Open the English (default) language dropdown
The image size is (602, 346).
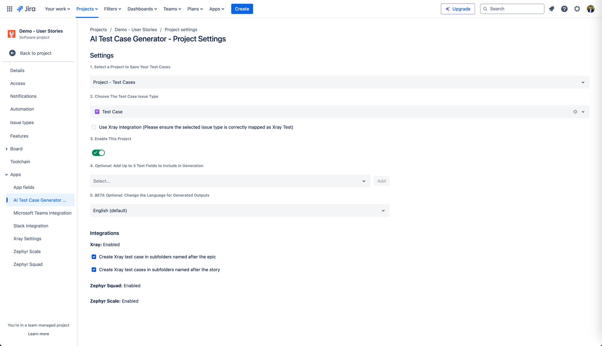click(x=240, y=211)
